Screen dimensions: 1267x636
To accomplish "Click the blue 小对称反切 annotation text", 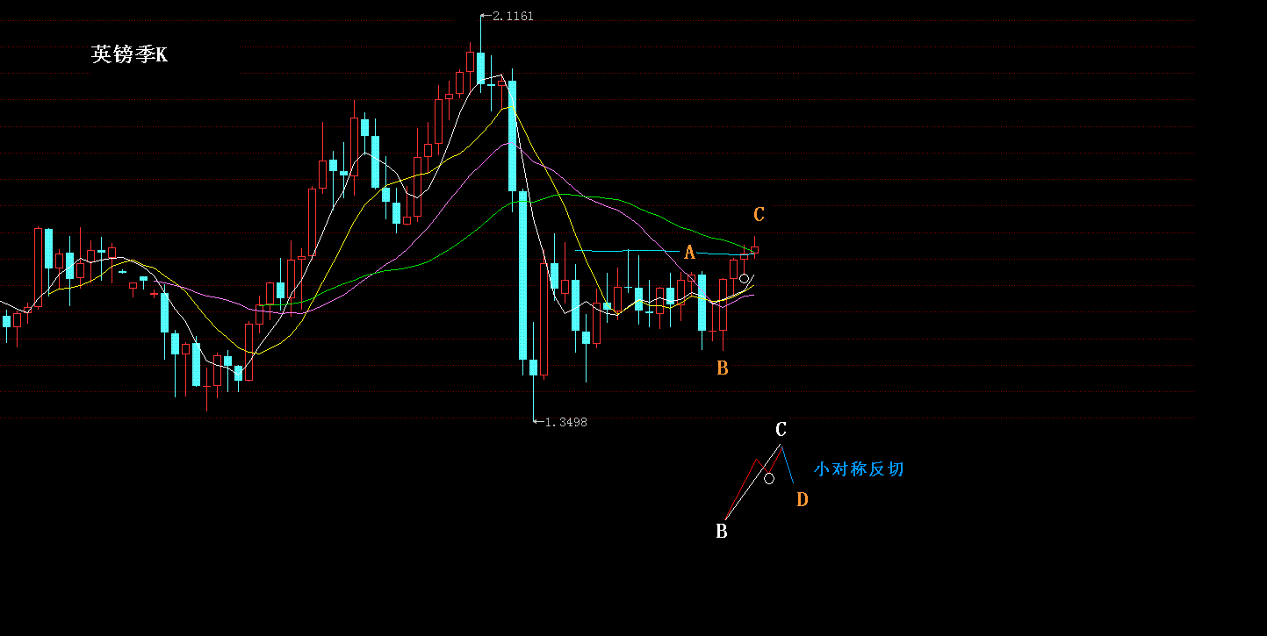I will pyautogui.click(x=859, y=469).
